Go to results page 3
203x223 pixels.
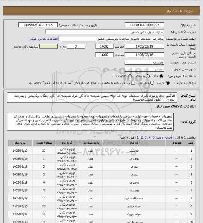pyautogui.click(x=146, y=137)
